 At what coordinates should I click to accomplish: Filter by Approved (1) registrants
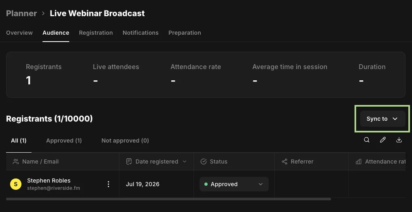64,141
